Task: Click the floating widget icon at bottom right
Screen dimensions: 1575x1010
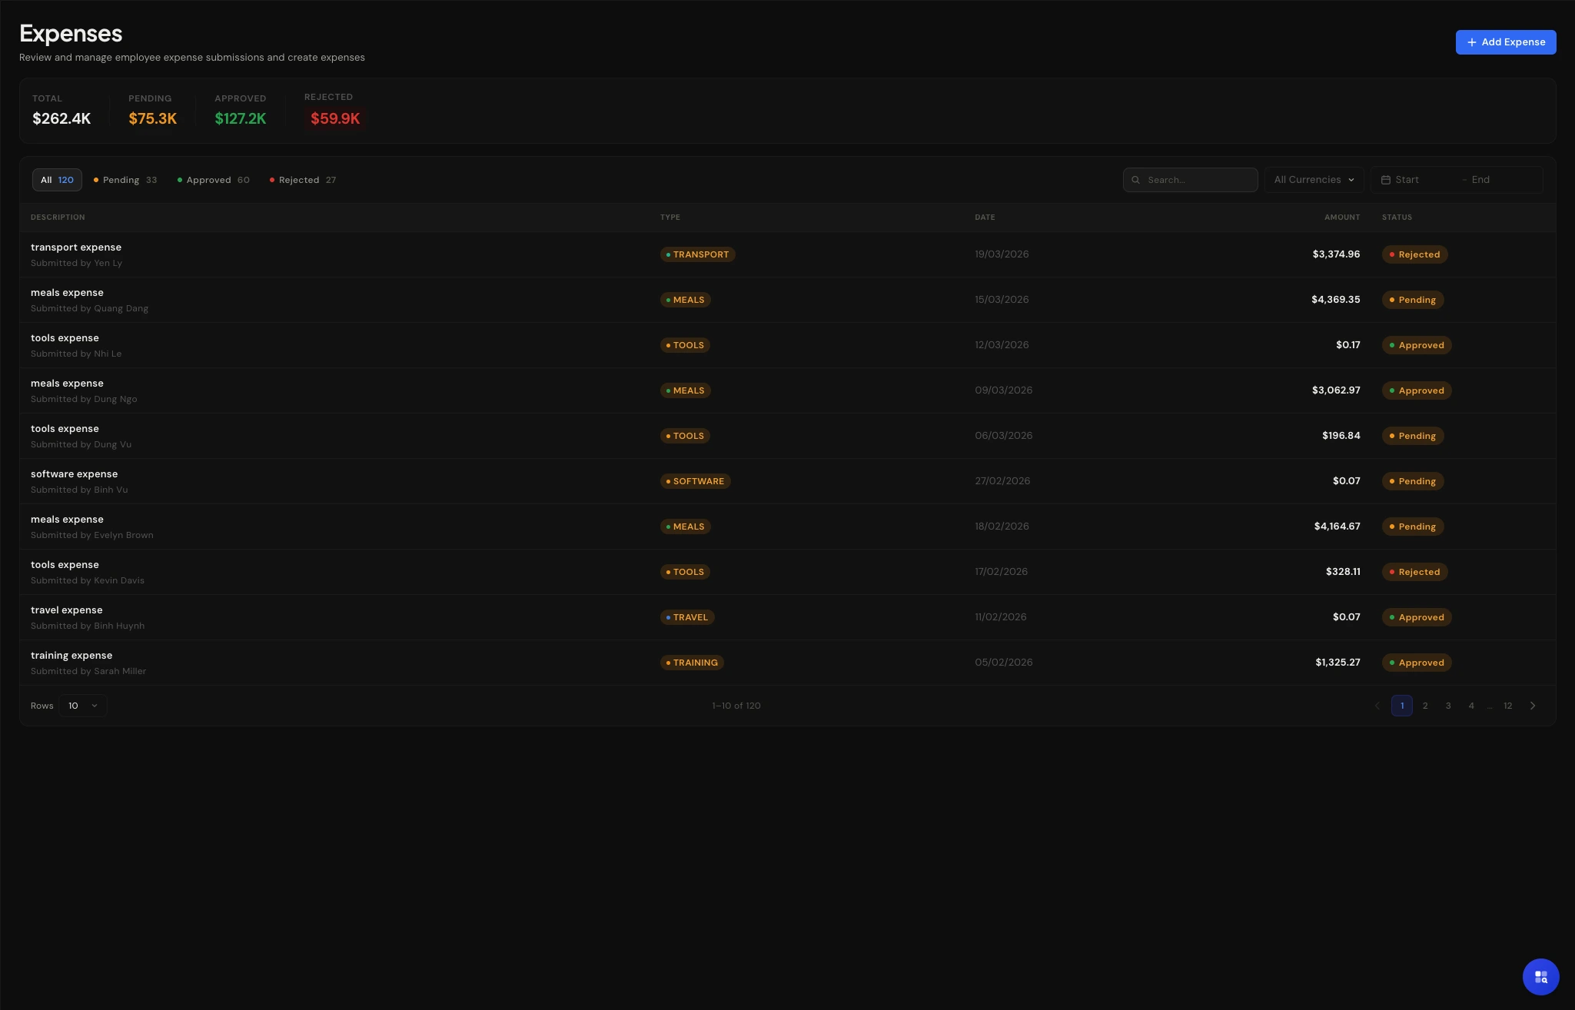Action: click(1540, 976)
